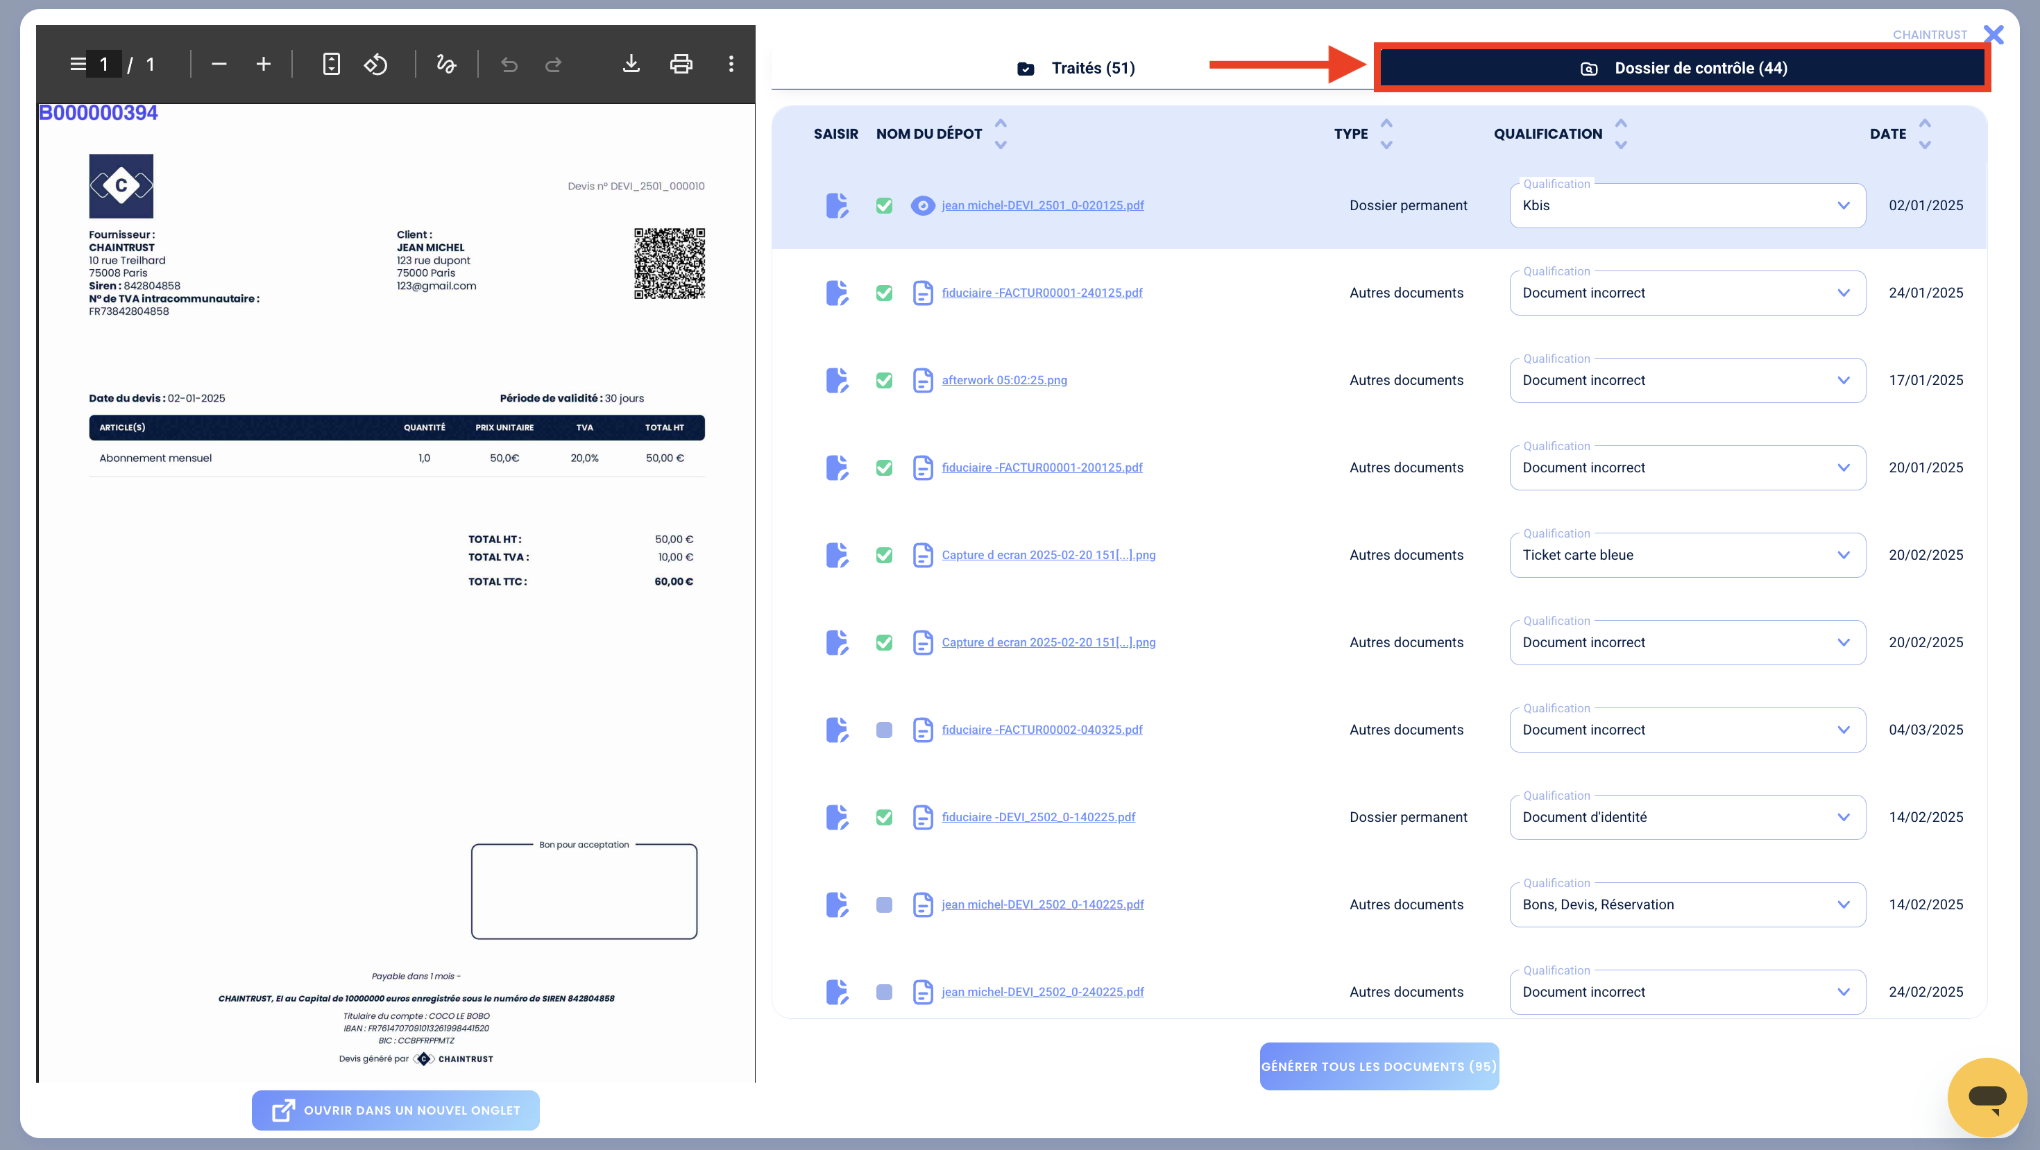Click the undo arrow in PDF toolbar
Viewport: 2040px width, 1150px height.
(x=509, y=64)
